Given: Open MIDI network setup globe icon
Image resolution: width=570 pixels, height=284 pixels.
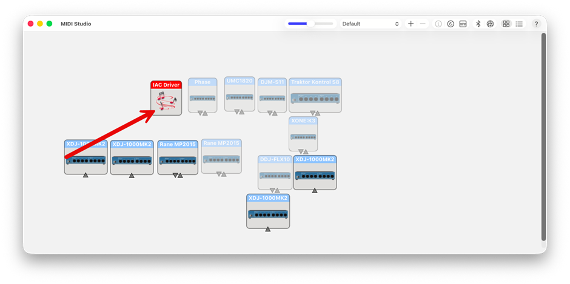Looking at the screenshot, I should click(490, 24).
